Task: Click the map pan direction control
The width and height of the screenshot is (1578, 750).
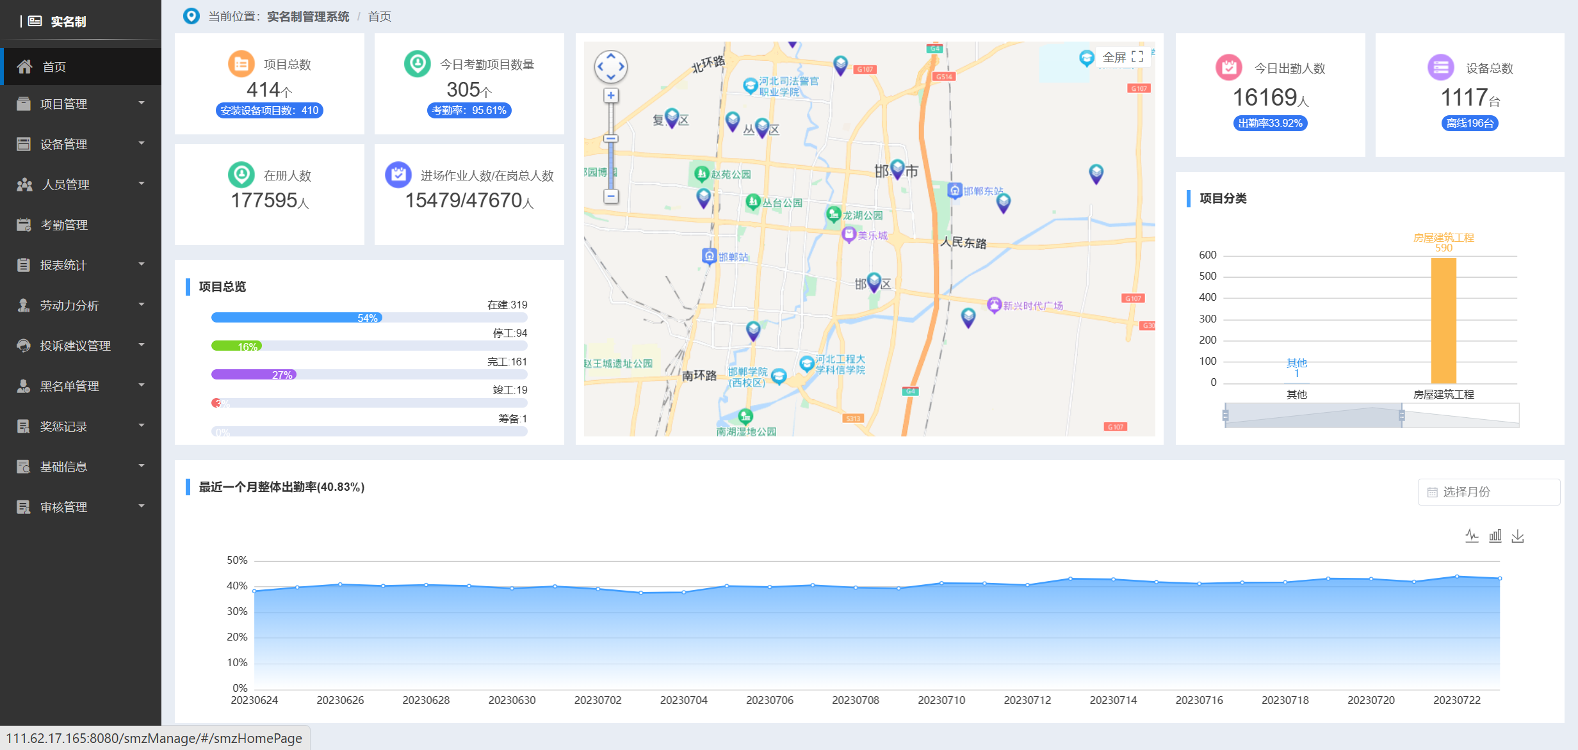Action: click(x=611, y=67)
